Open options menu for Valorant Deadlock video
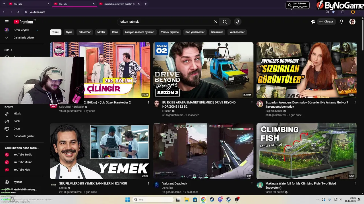Viewport: 364px width, 204px height. pos(252,184)
